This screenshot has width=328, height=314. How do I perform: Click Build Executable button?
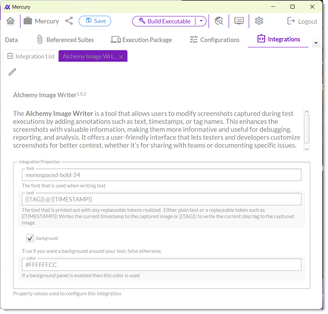(164, 21)
